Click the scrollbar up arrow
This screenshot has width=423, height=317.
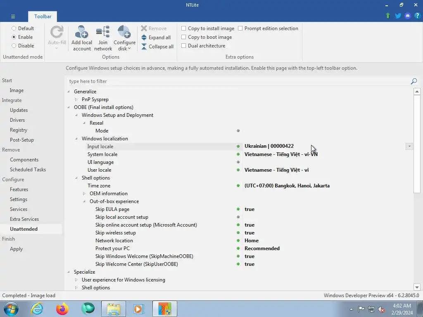click(x=417, y=92)
